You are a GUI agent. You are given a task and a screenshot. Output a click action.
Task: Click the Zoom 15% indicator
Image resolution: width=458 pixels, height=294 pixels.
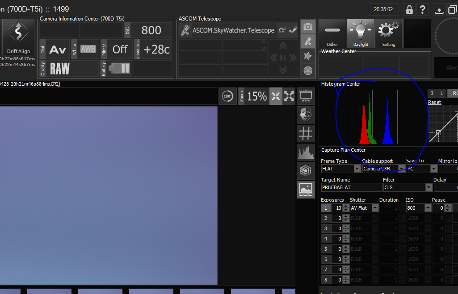tap(253, 96)
